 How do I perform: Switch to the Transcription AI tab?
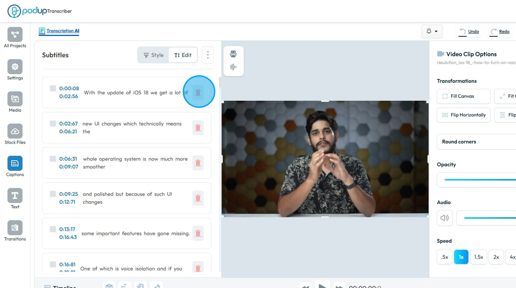click(59, 31)
